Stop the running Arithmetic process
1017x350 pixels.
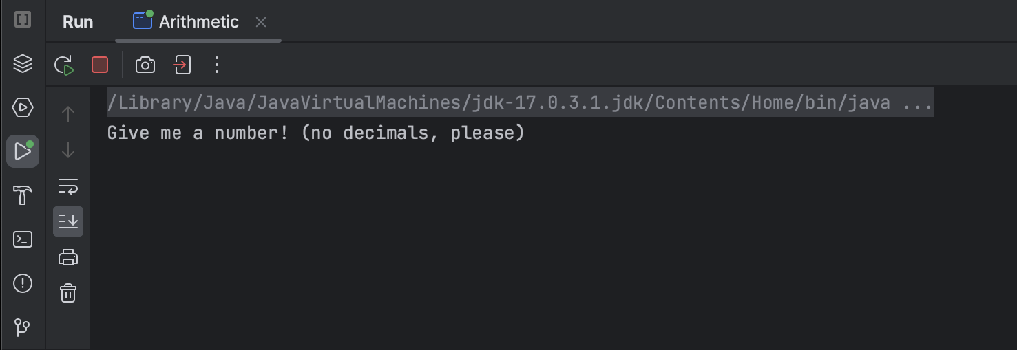(100, 65)
